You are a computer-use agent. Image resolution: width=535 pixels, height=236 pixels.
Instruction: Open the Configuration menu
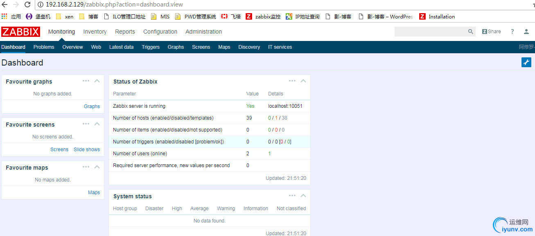click(x=160, y=32)
